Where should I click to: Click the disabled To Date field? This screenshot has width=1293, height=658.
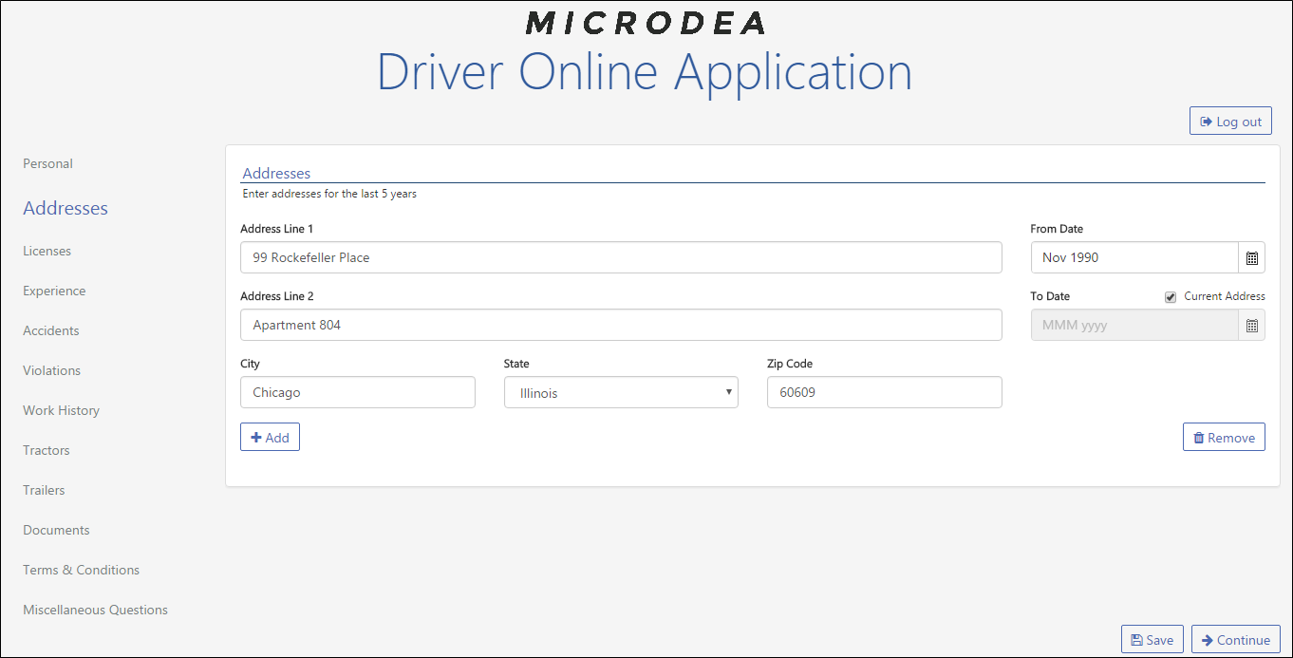[1134, 325]
